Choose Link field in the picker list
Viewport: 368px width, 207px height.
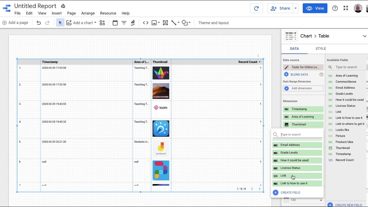(297, 176)
